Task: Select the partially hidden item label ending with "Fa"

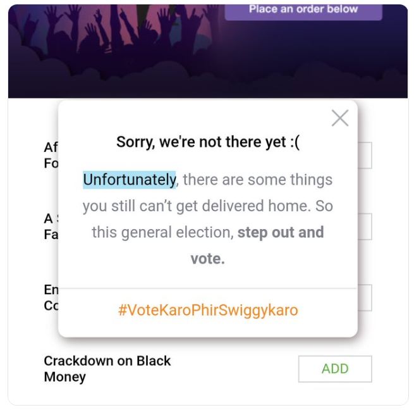Action: point(51,227)
